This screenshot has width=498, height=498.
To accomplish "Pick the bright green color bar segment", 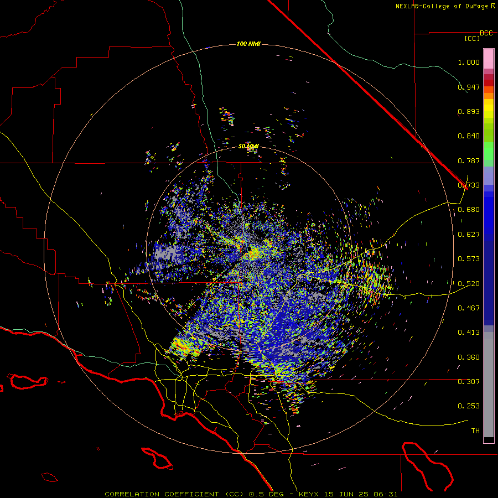I will click(489, 151).
